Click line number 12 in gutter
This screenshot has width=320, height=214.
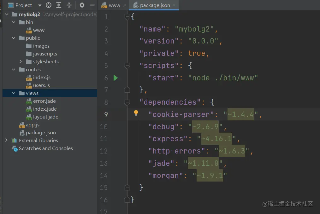[x=104, y=151]
